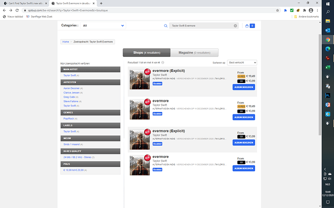Image resolution: width=334 pixels, height=208 pixels.
Task: Open the notification center icon
Action: tap(328, 202)
